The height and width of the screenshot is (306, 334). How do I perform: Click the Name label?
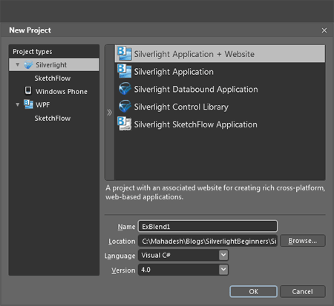(126, 227)
